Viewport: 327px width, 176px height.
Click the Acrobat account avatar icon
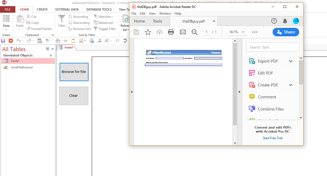296,21
